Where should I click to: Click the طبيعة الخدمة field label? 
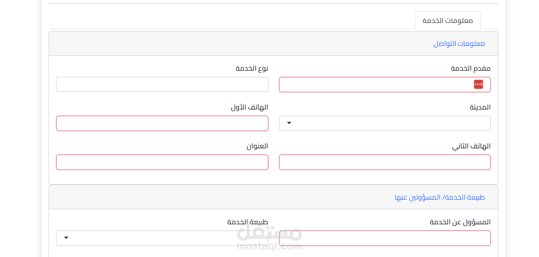248,222
